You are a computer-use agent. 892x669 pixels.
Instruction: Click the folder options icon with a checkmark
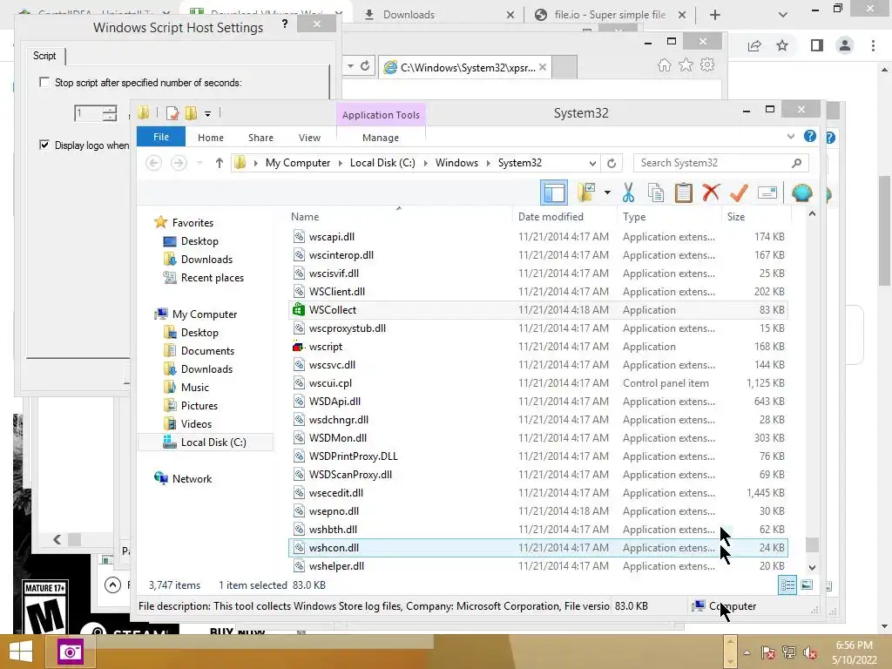[586, 193]
